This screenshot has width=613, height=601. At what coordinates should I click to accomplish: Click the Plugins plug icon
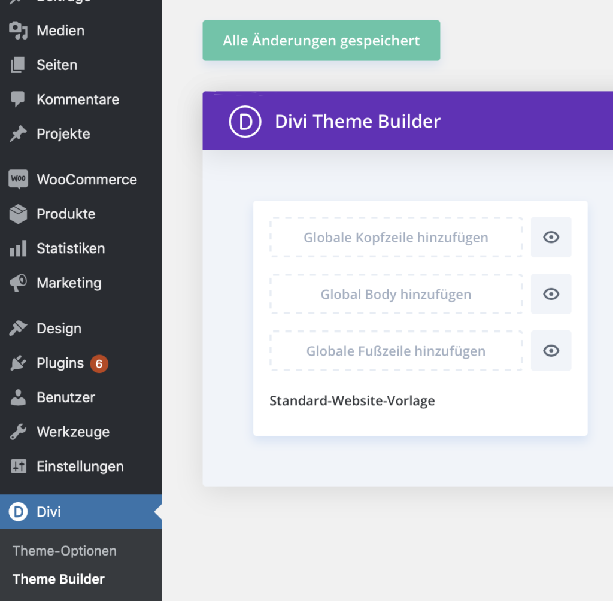(x=18, y=363)
